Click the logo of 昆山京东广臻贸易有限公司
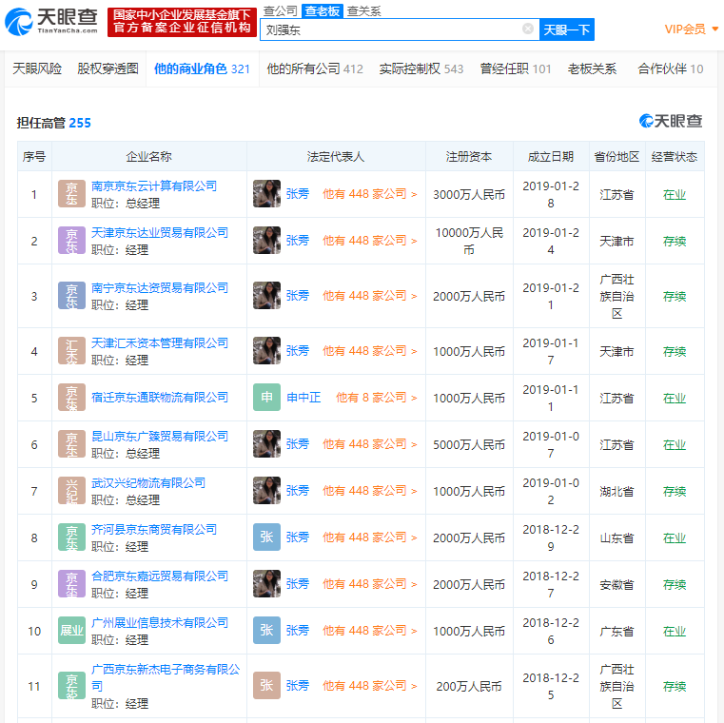 click(71, 444)
